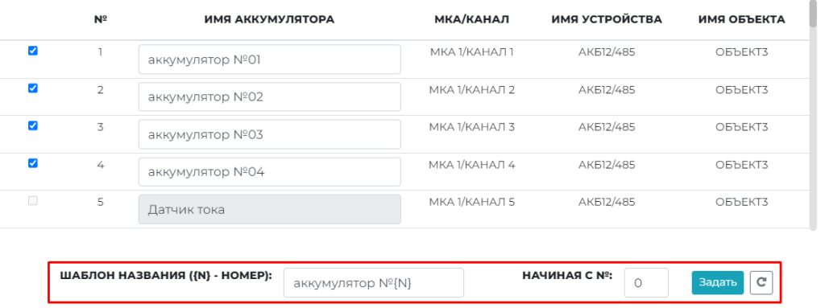Click the disabled checkbox for row 5
The height and width of the screenshot is (308, 825).
tap(32, 201)
